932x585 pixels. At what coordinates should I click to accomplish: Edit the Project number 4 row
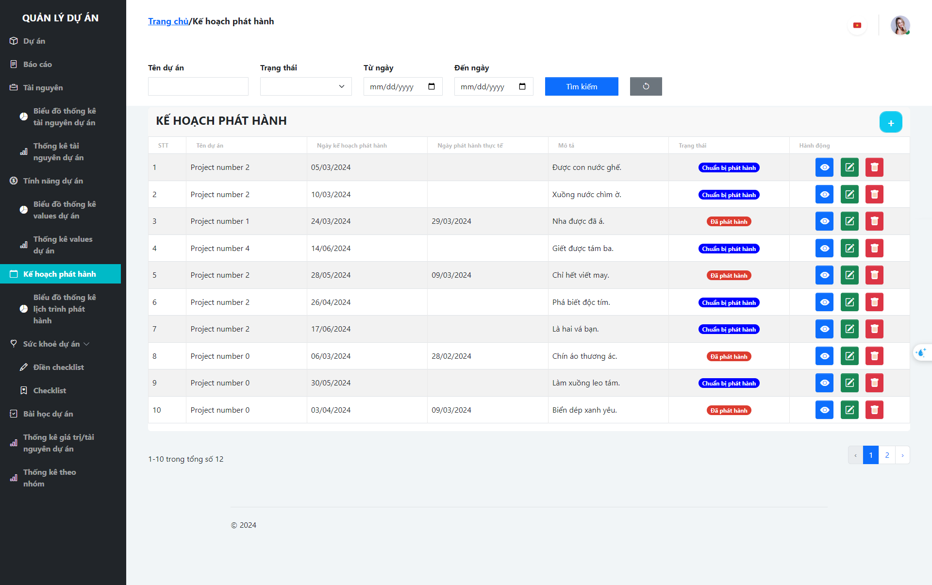[x=849, y=248]
